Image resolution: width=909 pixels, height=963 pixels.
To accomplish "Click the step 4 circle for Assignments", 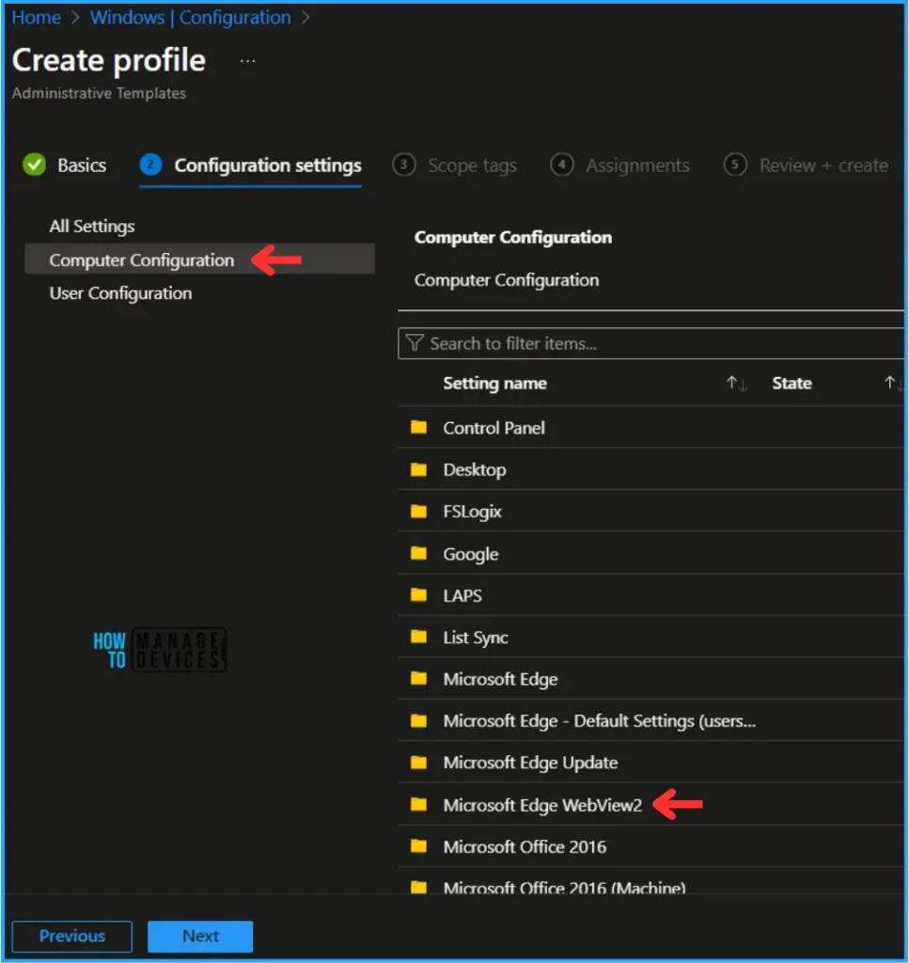I will coord(561,165).
